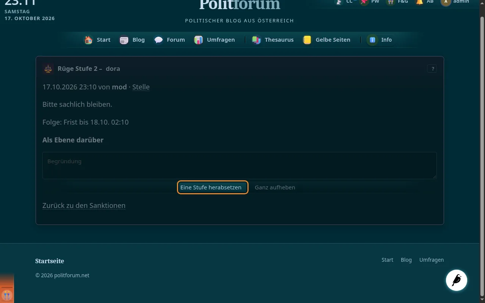Screen dimensions: 485x303
Task: Click the moderator name mod
Action: tap(119, 87)
